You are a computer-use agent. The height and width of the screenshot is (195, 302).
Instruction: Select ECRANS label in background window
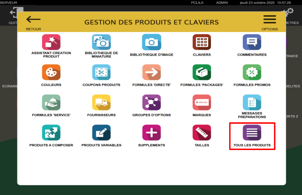pyautogui.click(x=10, y=86)
